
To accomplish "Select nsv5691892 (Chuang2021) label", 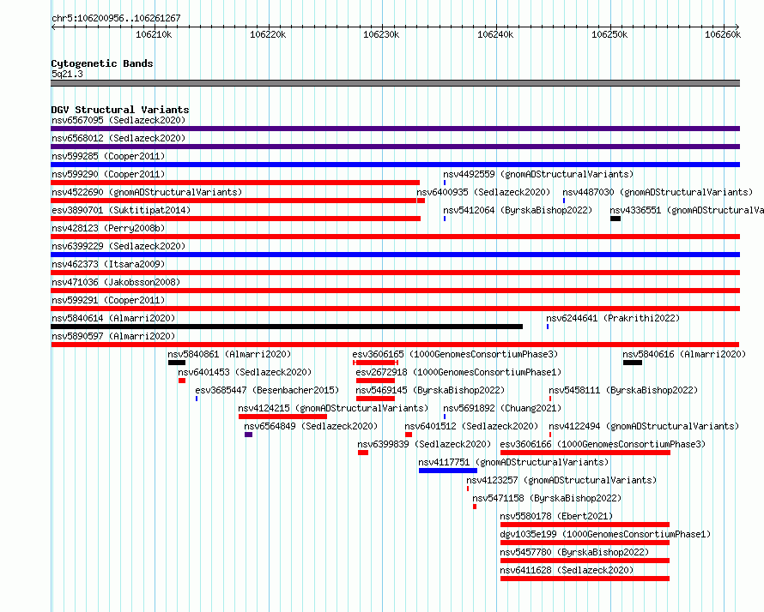I will point(502,408).
